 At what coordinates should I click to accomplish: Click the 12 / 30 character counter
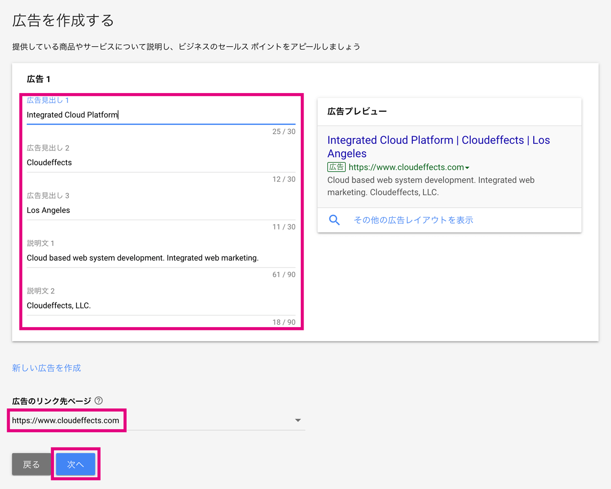pyautogui.click(x=284, y=179)
